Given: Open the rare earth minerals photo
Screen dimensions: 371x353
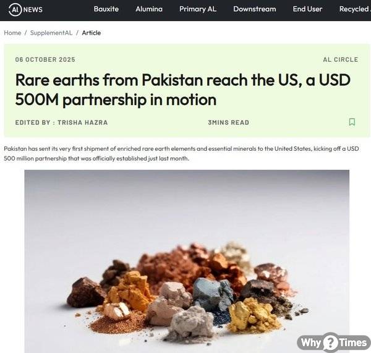Looking at the screenshot, I should click(x=187, y=262).
